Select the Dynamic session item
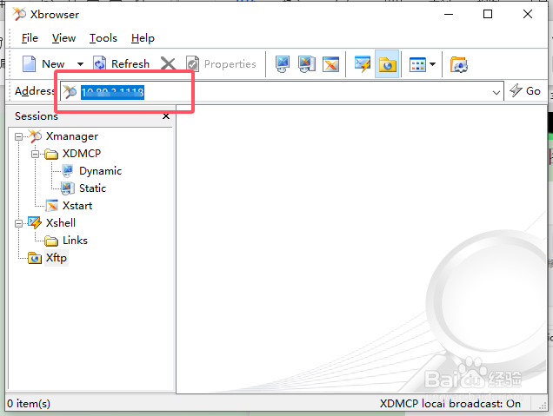This screenshot has height=416, width=553. (100, 171)
